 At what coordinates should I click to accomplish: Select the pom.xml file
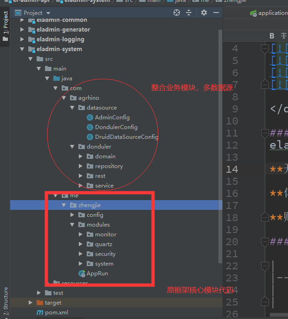coord(57,312)
